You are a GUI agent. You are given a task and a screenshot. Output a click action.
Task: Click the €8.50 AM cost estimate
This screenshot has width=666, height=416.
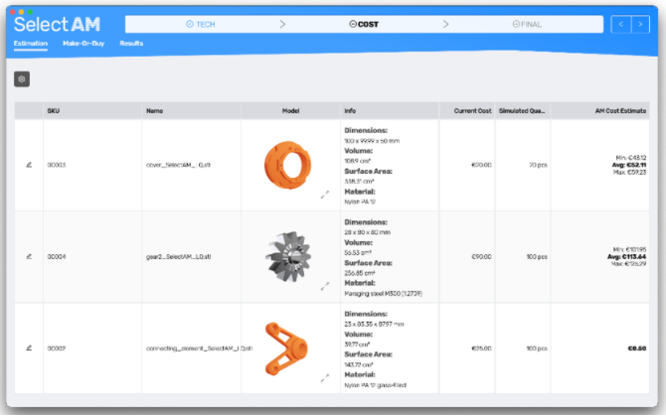(x=637, y=348)
